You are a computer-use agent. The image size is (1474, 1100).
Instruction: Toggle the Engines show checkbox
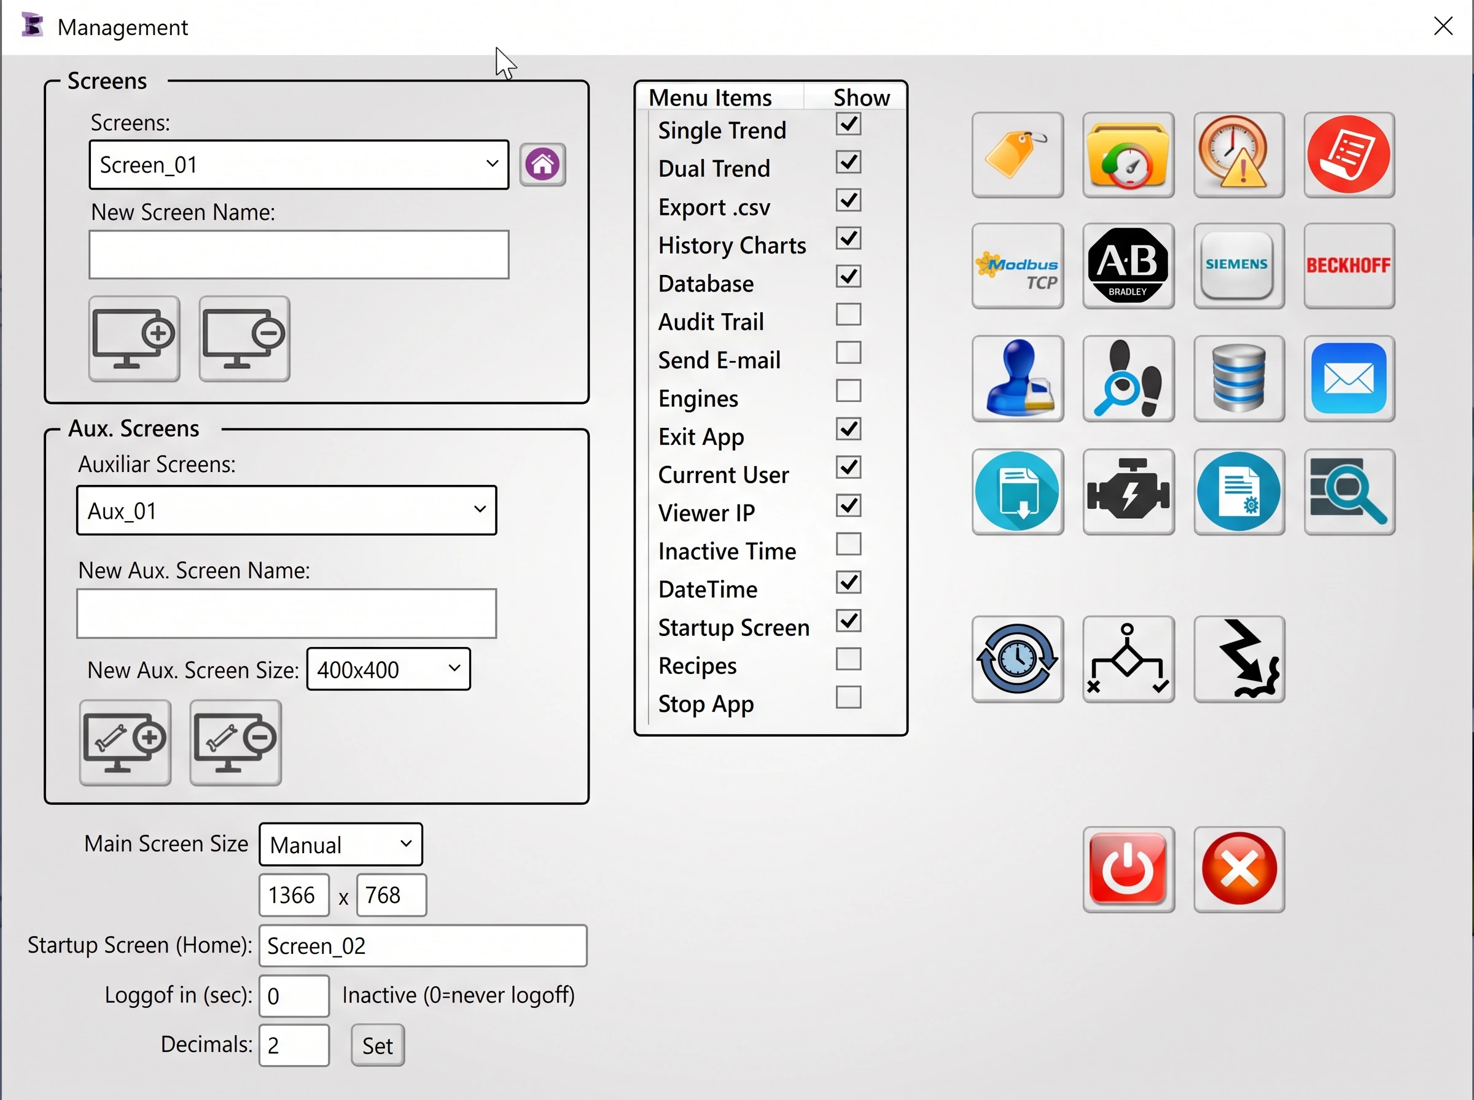849,391
